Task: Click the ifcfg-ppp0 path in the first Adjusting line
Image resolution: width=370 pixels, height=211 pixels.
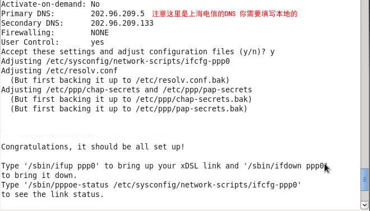Action: pos(138,61)
